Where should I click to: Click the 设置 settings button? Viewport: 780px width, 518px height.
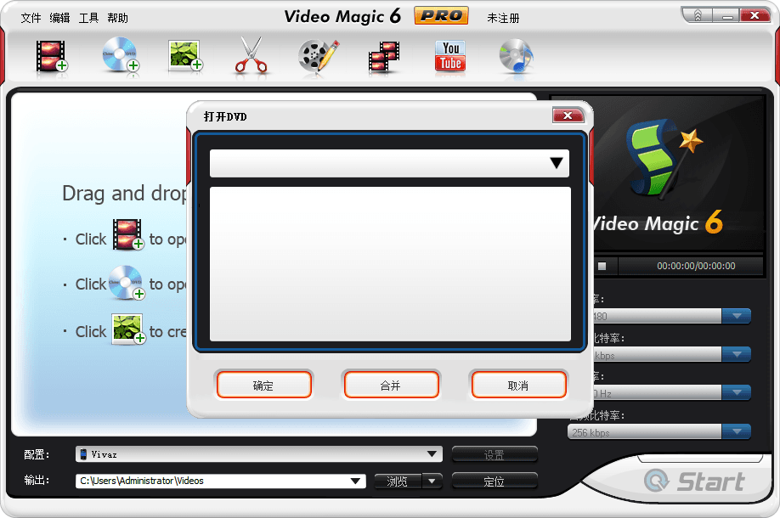tap(495, 453)
